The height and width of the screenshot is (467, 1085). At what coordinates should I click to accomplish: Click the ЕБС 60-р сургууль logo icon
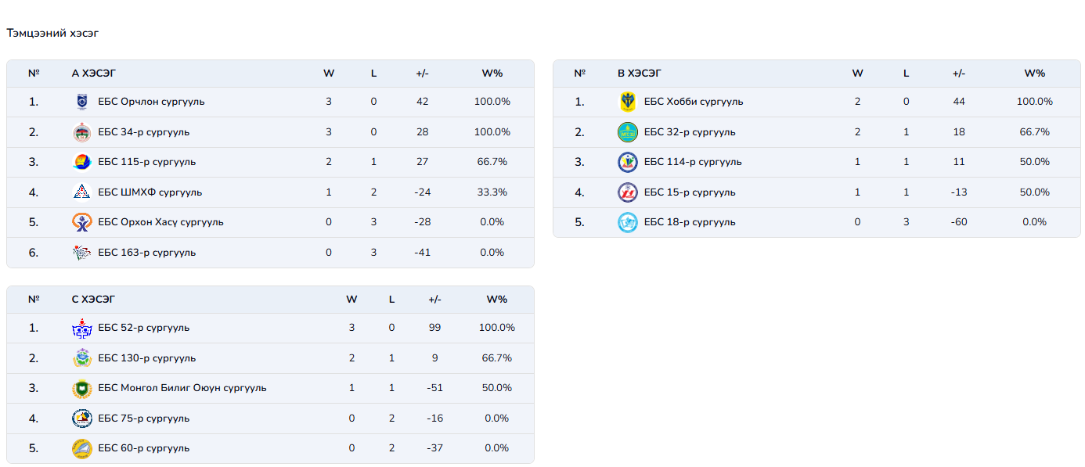pyautogui.click(x=81, y=448)
